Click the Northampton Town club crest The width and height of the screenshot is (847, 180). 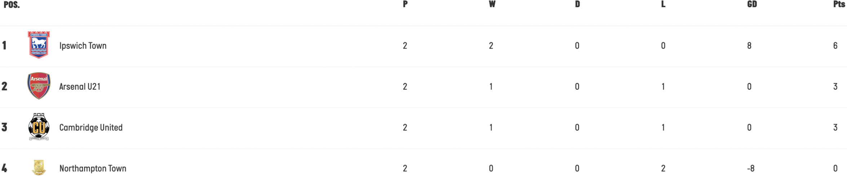click(x=39, y=168)
